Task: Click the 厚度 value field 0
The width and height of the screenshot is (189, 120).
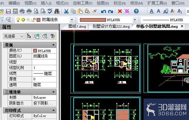Action: (x=44, y=79)
